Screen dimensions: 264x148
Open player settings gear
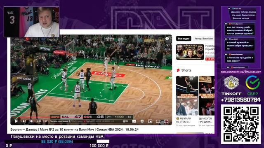(x=142, y=121)
